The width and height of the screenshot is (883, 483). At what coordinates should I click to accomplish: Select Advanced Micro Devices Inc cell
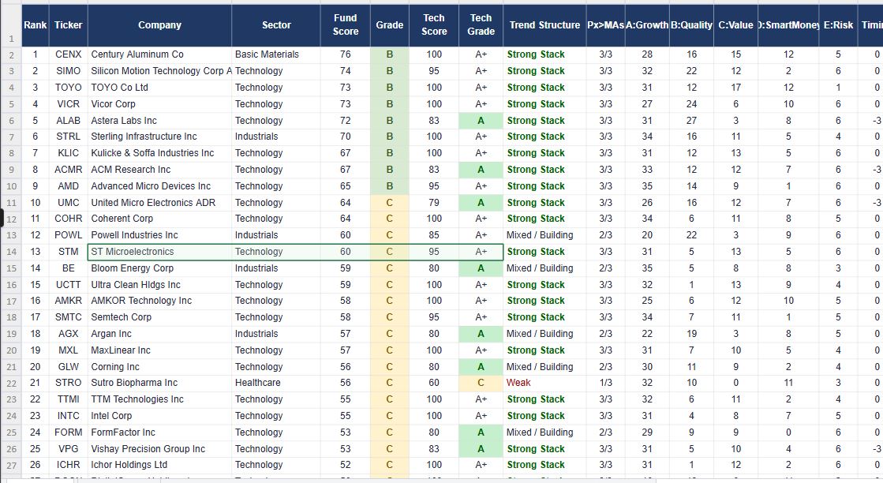click(x=159, y=185)
